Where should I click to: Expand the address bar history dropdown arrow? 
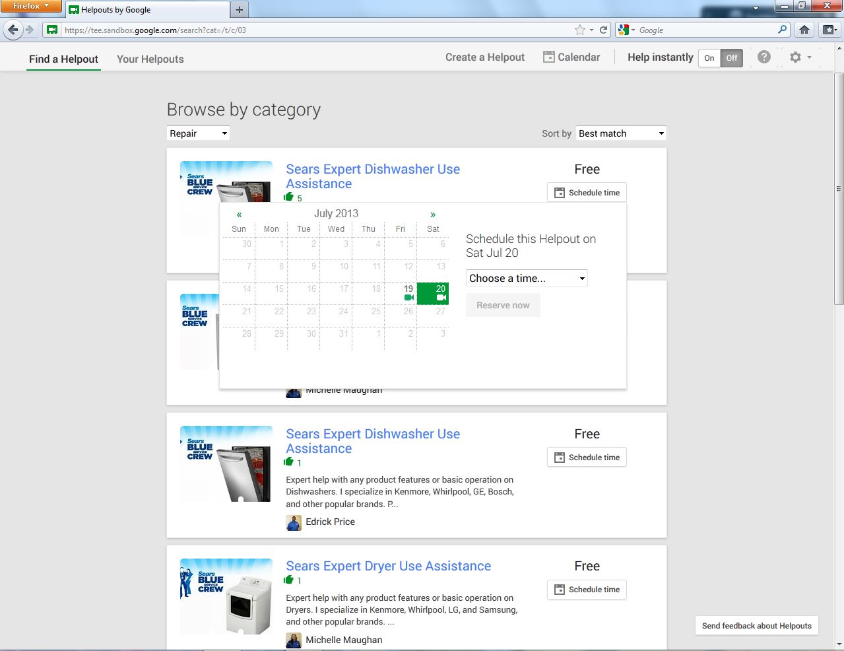[591, 30]
